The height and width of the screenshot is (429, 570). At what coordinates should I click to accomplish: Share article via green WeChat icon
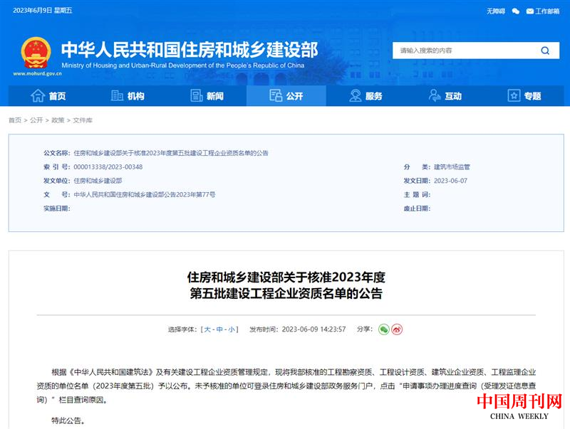383,329
